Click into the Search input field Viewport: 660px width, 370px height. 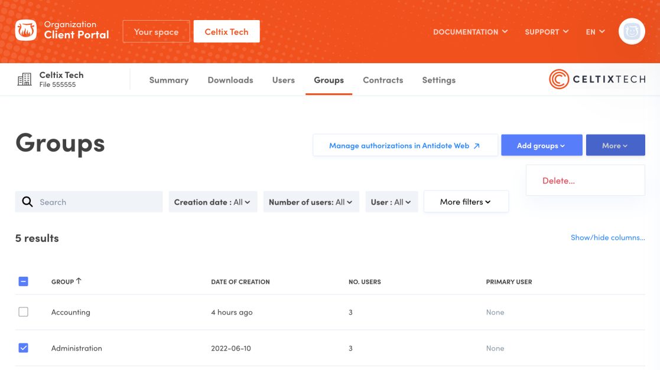[x=97, y=202]
